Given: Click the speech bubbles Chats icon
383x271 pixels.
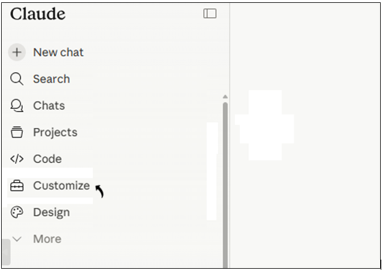Looking at the screenshot, I should click(17, 105).
